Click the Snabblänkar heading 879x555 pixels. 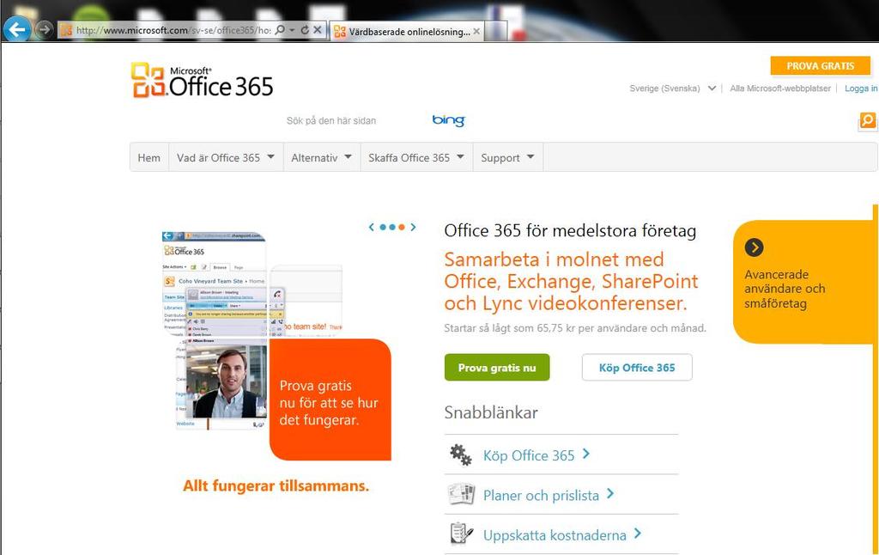(x=491, y=412)
